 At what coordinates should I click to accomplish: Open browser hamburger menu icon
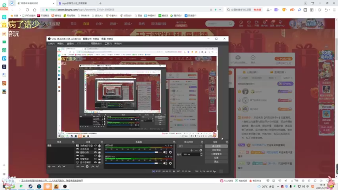334,10
